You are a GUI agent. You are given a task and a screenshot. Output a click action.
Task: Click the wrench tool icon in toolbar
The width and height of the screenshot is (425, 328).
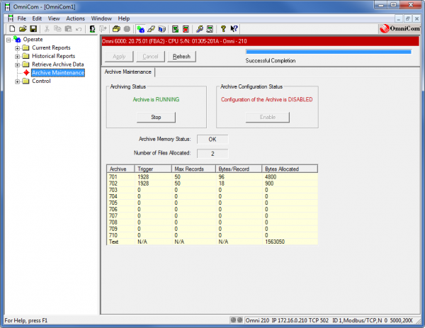199,29
